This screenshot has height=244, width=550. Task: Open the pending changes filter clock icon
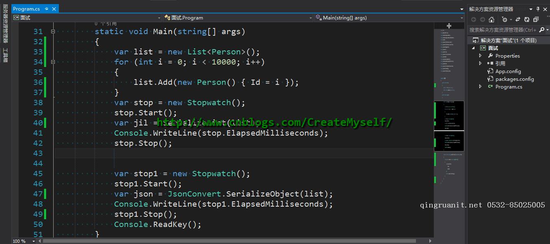point(505,19)
